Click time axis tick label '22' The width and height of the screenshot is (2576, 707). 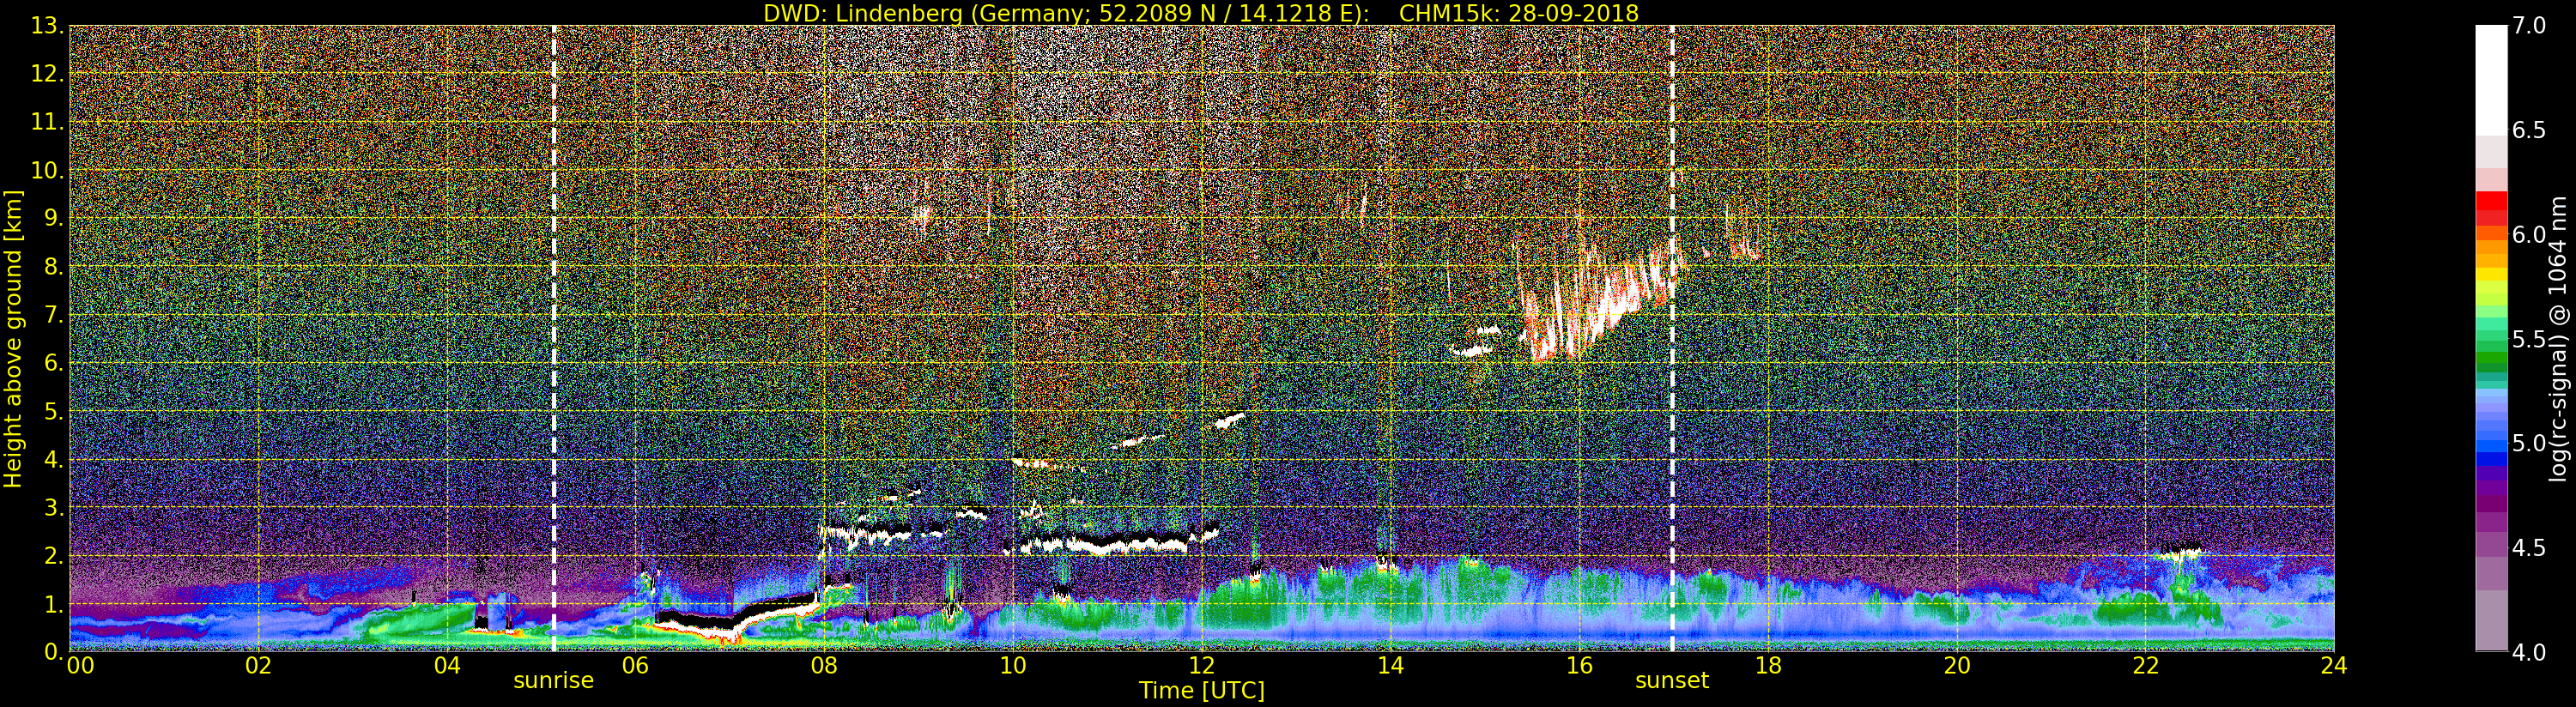point(2146,666)
